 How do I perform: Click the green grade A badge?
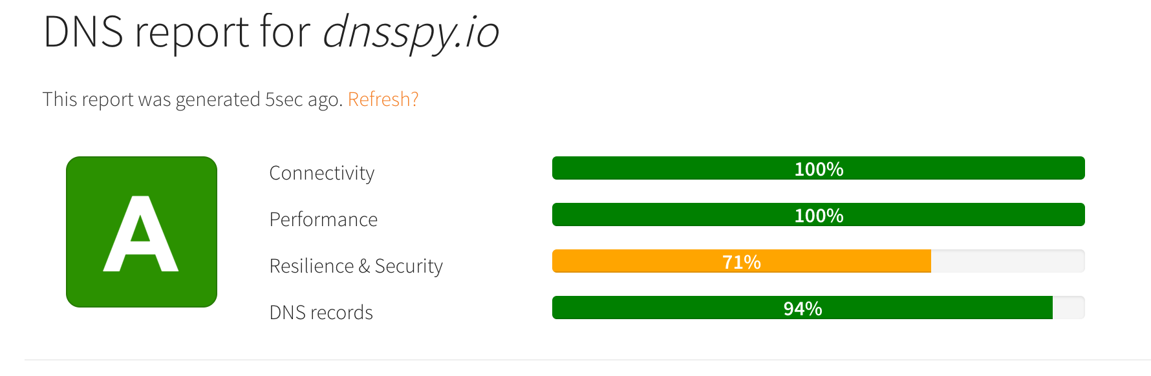pyautogui.click(x=141, y=229)
